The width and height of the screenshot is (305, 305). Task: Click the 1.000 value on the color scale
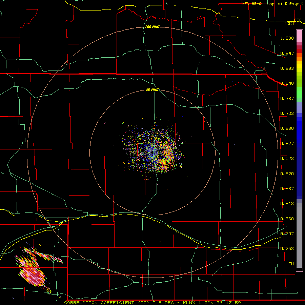pyautogui.click(x=287, y=38)
